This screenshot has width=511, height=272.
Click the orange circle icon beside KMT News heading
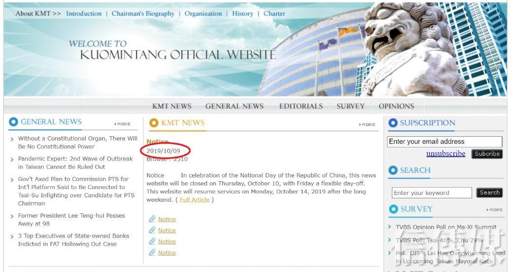(154, 123)
